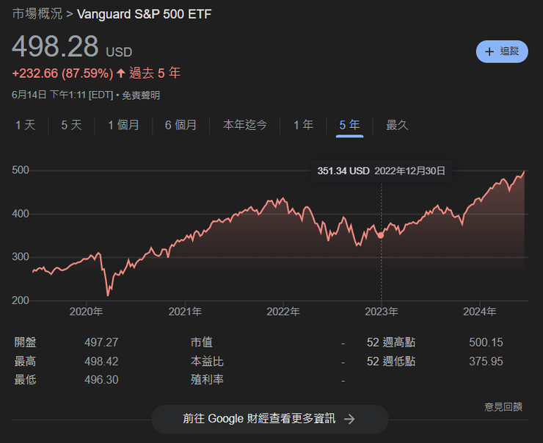Click the chart's March 2020 low dip
Viewport: 543px width, 443px height.
click(109, 295)
